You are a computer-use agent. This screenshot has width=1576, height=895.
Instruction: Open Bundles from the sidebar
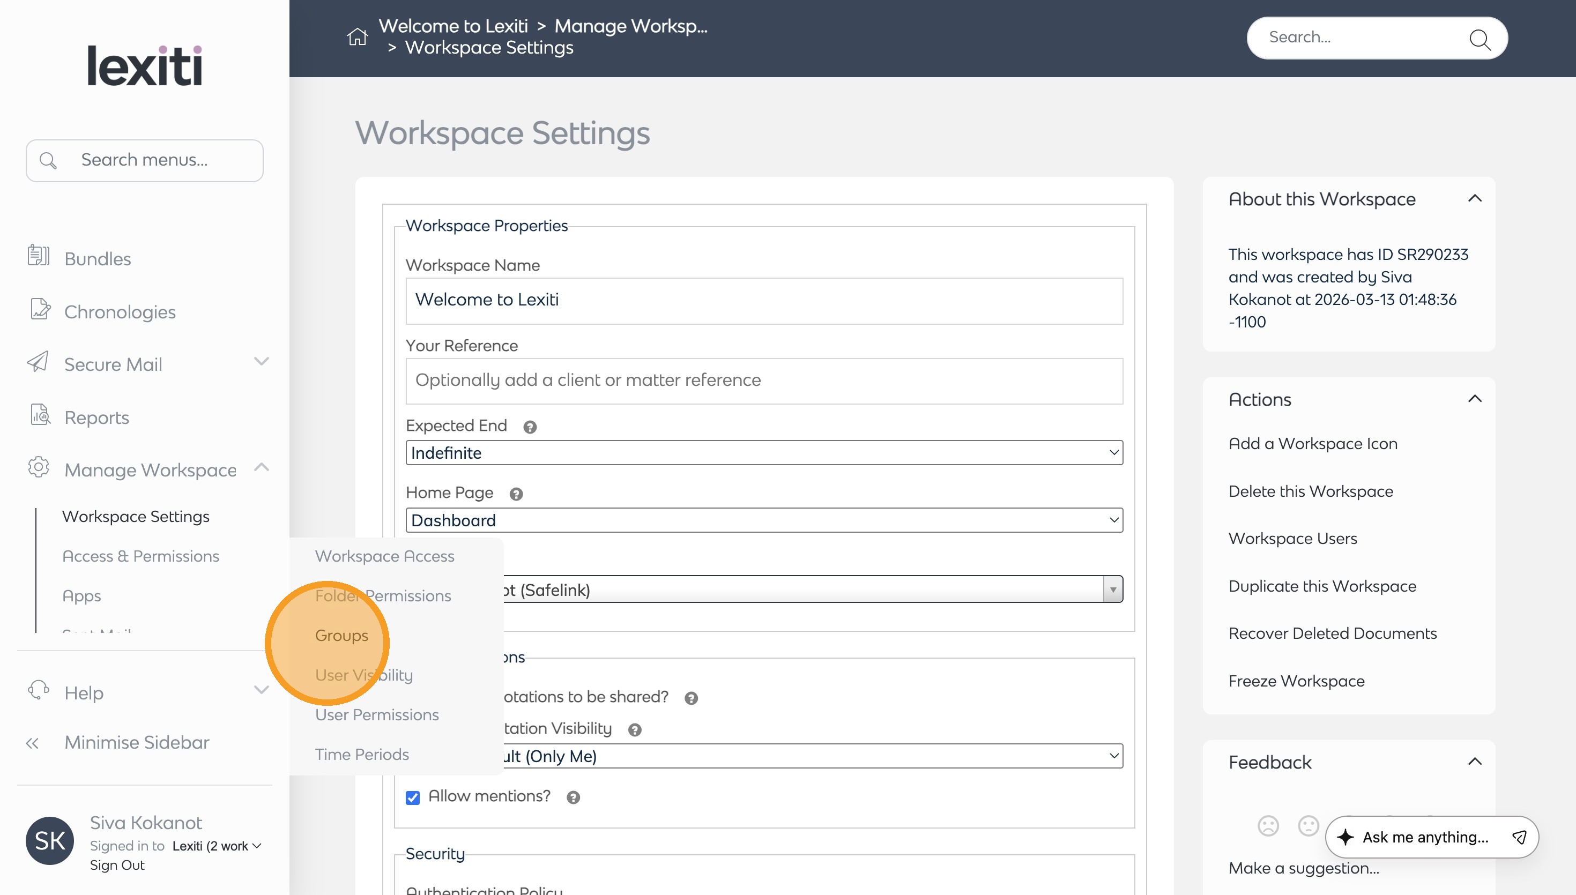98,259
